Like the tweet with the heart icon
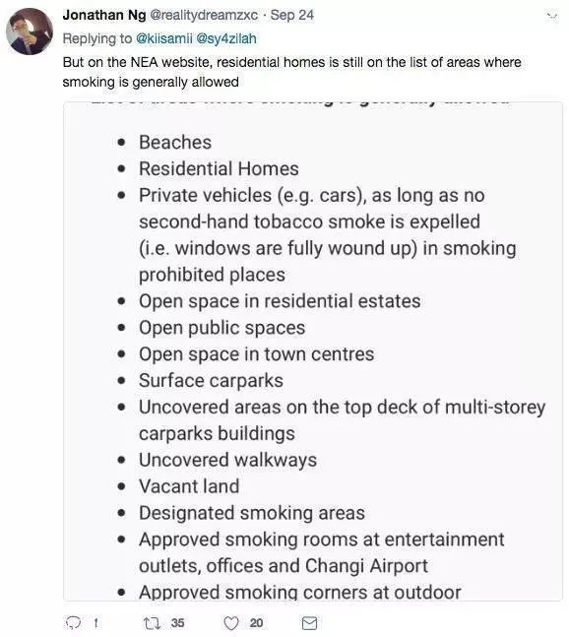This screenshot has width=569, height=637. click(231, 623)
